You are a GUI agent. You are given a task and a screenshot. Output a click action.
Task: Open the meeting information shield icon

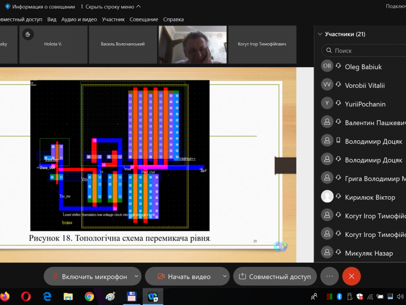point(7,7)
